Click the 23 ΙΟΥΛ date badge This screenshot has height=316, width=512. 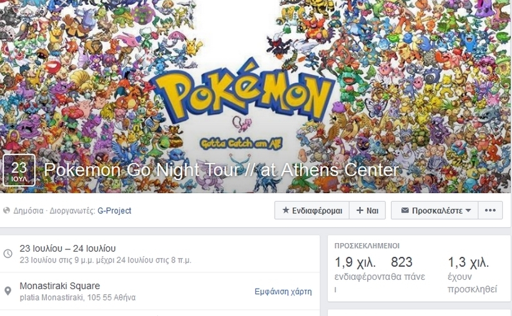point(19,170)
